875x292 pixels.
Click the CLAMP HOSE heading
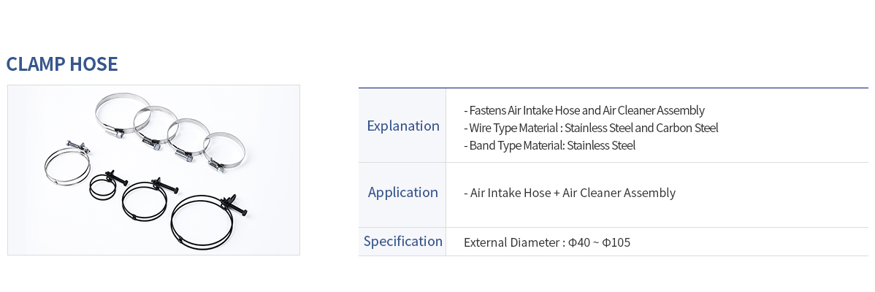point(62,65)
